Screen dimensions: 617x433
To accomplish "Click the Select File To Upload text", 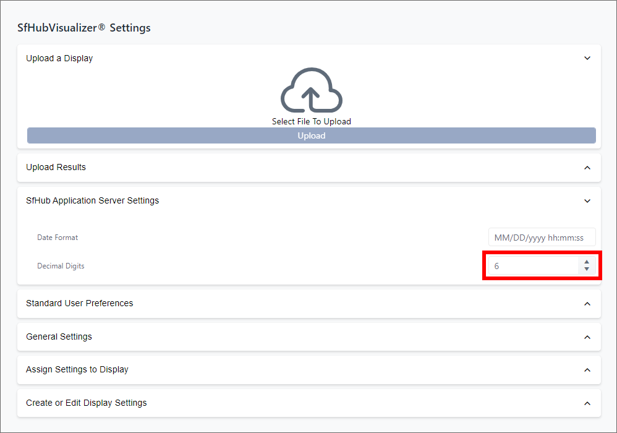I will click(x=311, y=121).
